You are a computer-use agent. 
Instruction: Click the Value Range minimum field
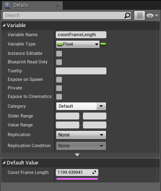(68, 125)
